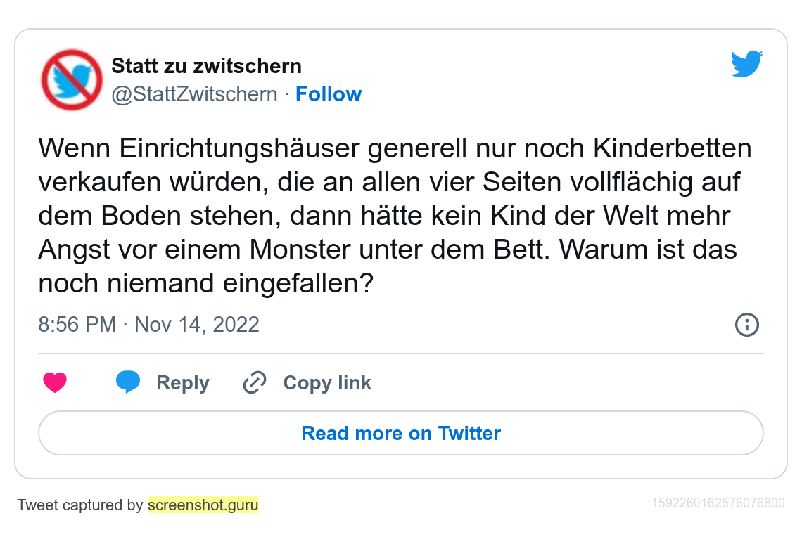Visit the screenshot.guru link
802x544 pixels.
tap(203, 505)
